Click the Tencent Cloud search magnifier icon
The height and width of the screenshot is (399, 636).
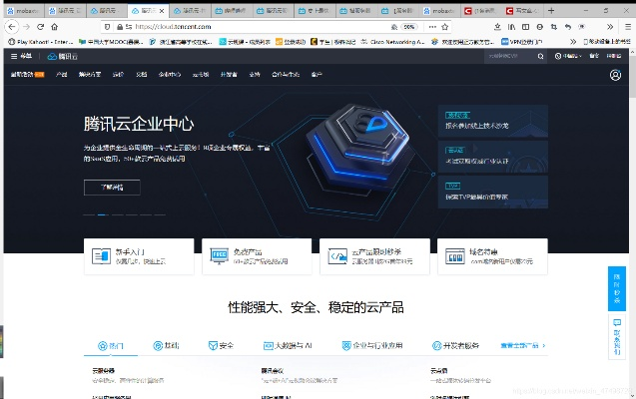click(540, 56)
